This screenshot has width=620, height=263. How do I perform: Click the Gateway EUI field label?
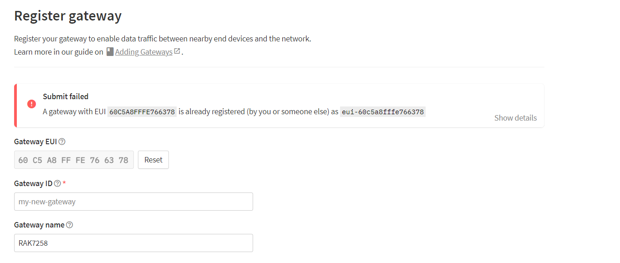tap(36, 142)
